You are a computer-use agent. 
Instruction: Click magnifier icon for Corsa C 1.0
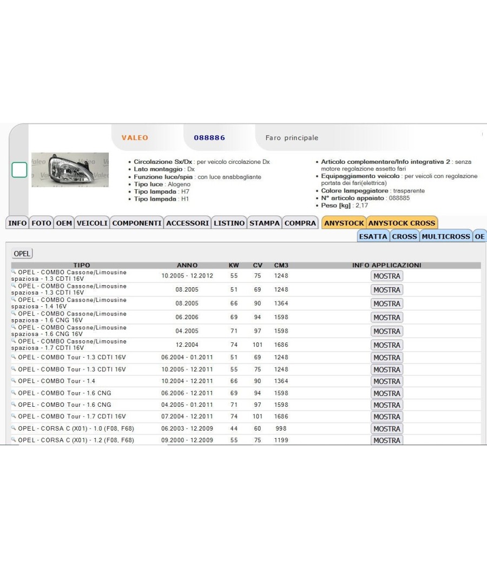click(x=14, y=427)
